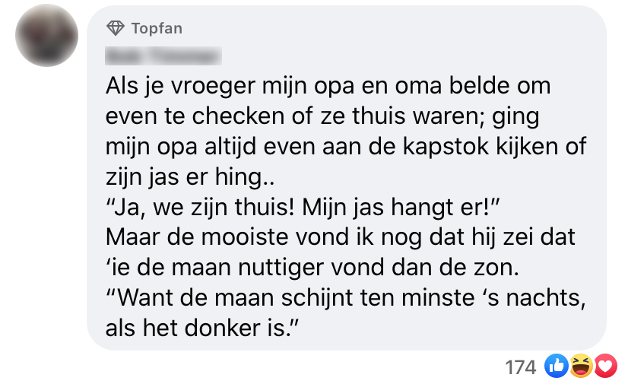
Task: Click the line starting "Als je vroeger"
Action: (x=328, y=86)
